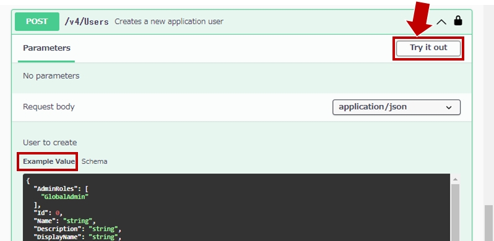
Task: Click the green POST method badge
Action: pyautogui.click(x=37, y=22)
